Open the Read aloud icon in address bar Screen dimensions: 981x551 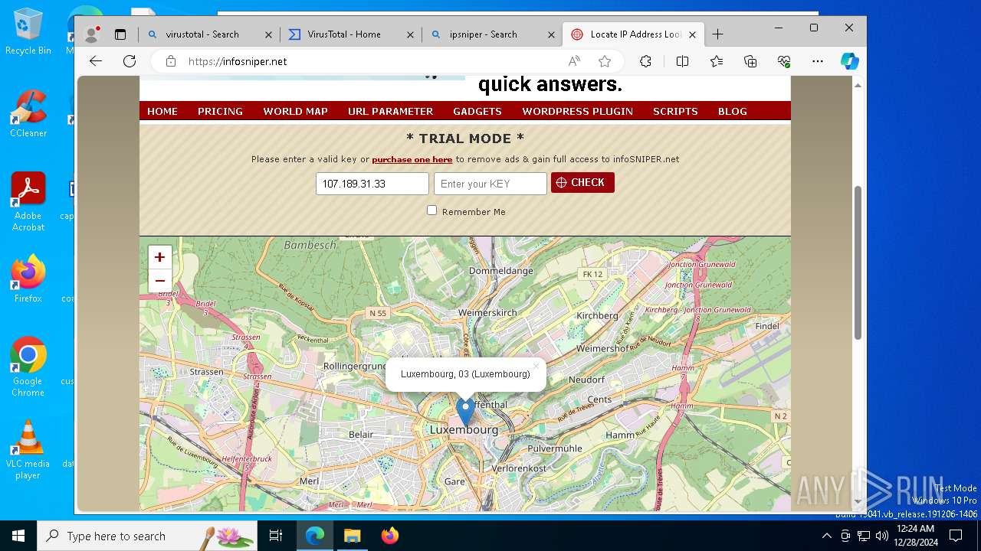click(574, 61)
